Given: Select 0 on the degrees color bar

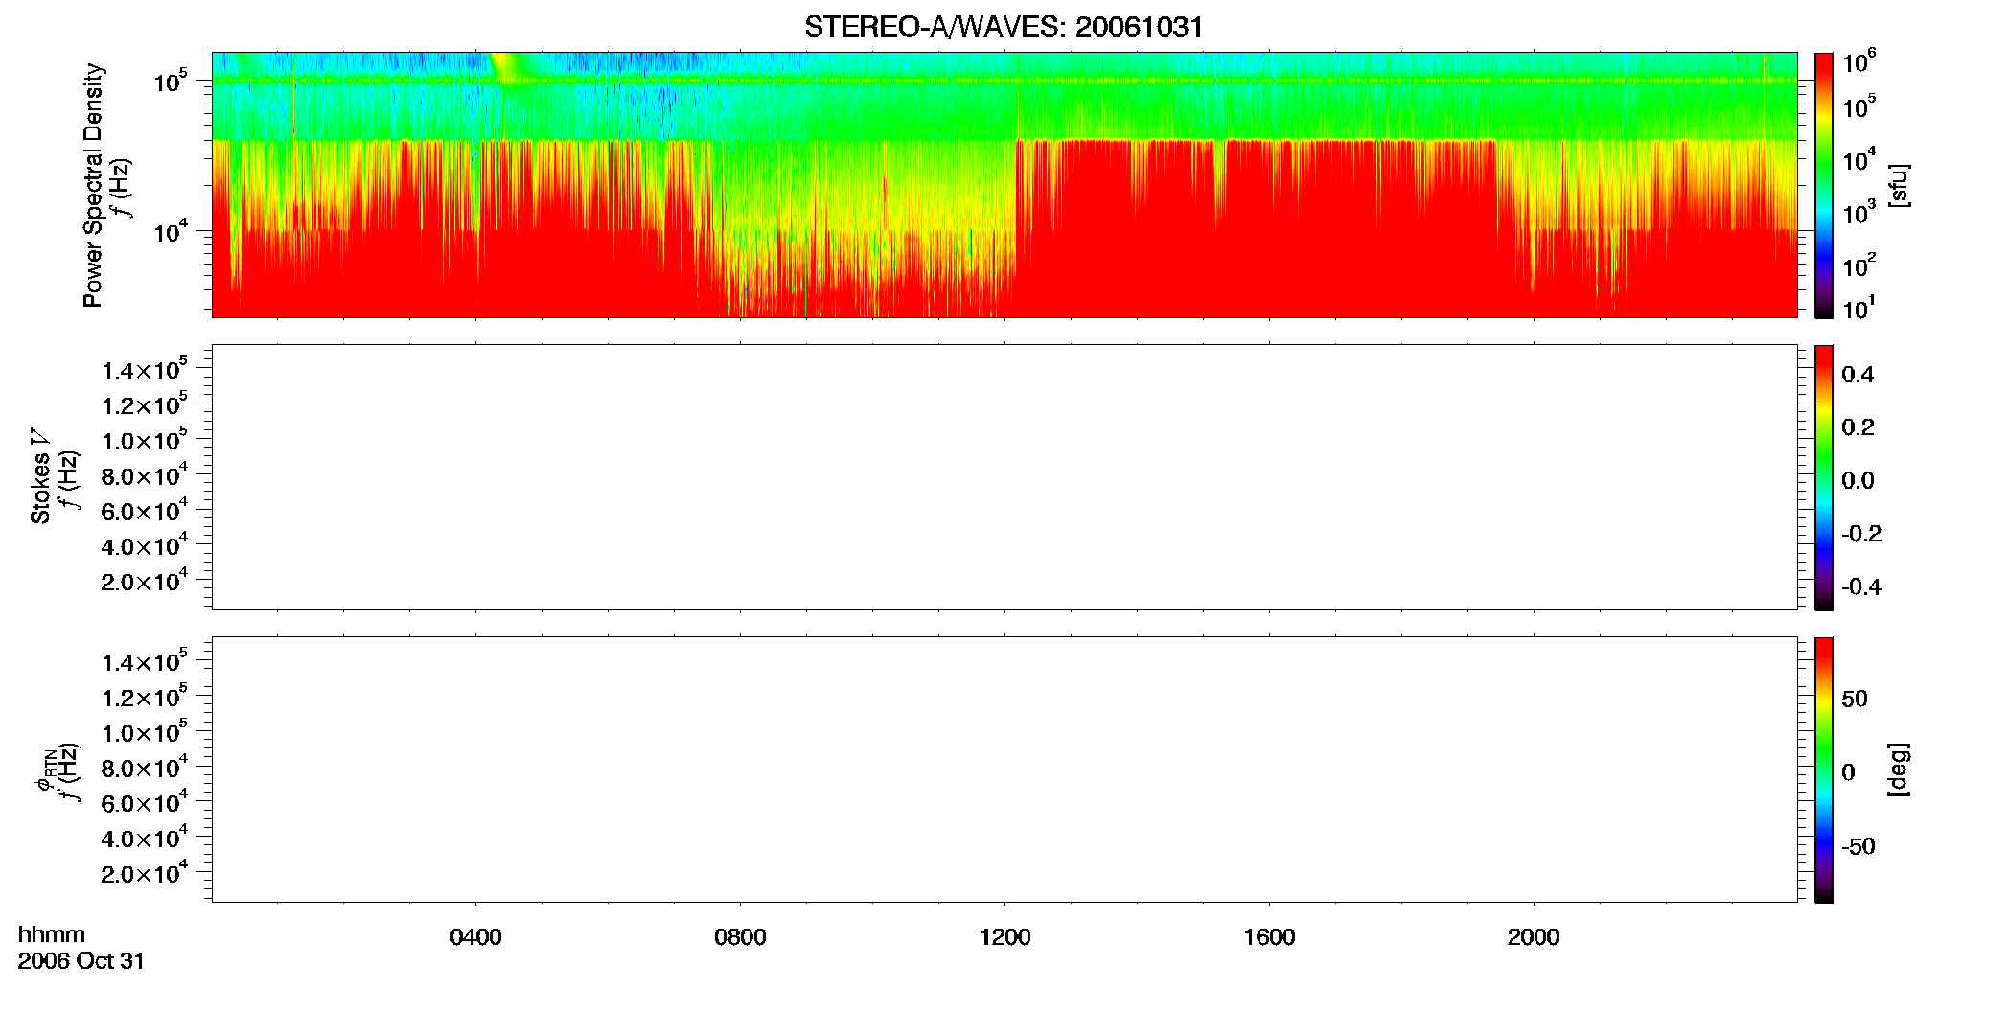Looking at the screenshot, I should click(1848, 772).
